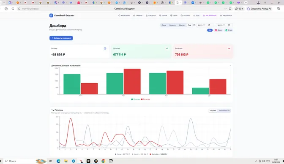The image size is (284, 164).
Task: Click the Расходы section trend icon
Action: [x=52, y=110]
